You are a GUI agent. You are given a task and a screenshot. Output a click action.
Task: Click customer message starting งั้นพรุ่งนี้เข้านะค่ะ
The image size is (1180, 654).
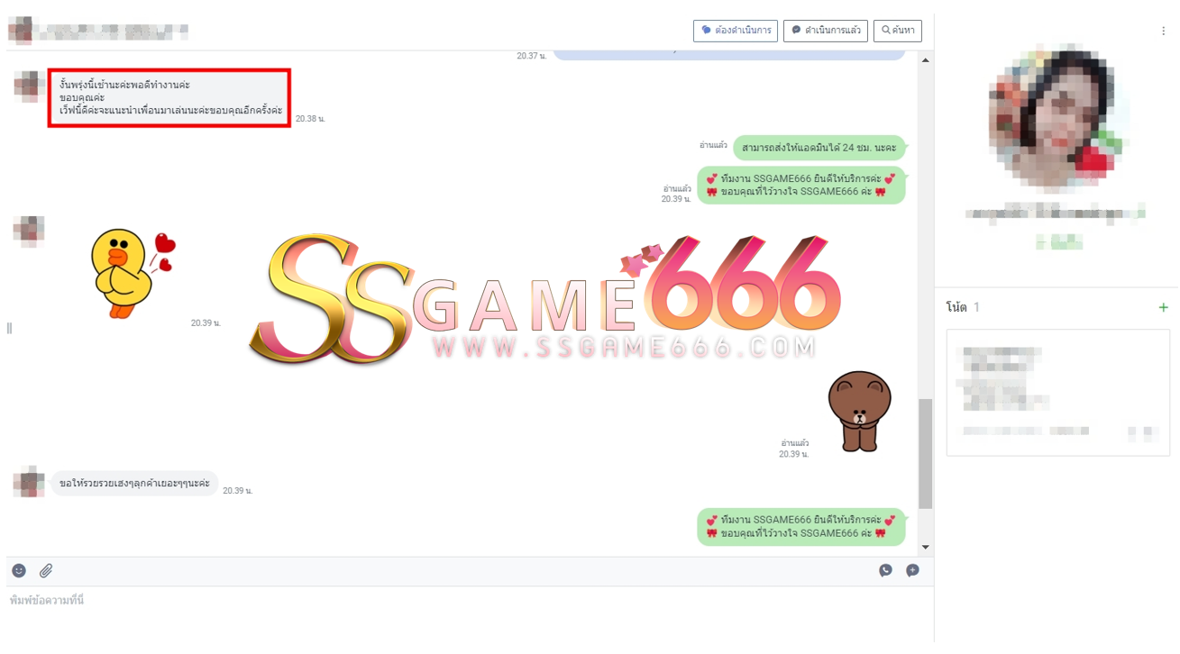pos(169,98)
